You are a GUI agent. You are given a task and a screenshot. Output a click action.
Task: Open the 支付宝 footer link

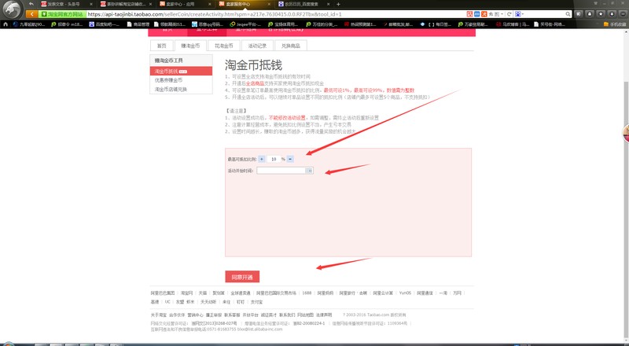pos(257,302)
